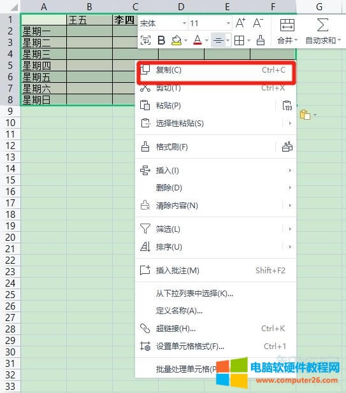Viewport: 346px width, 393px height.
Task: Click header cell 李四
Action: pos(125,20)
